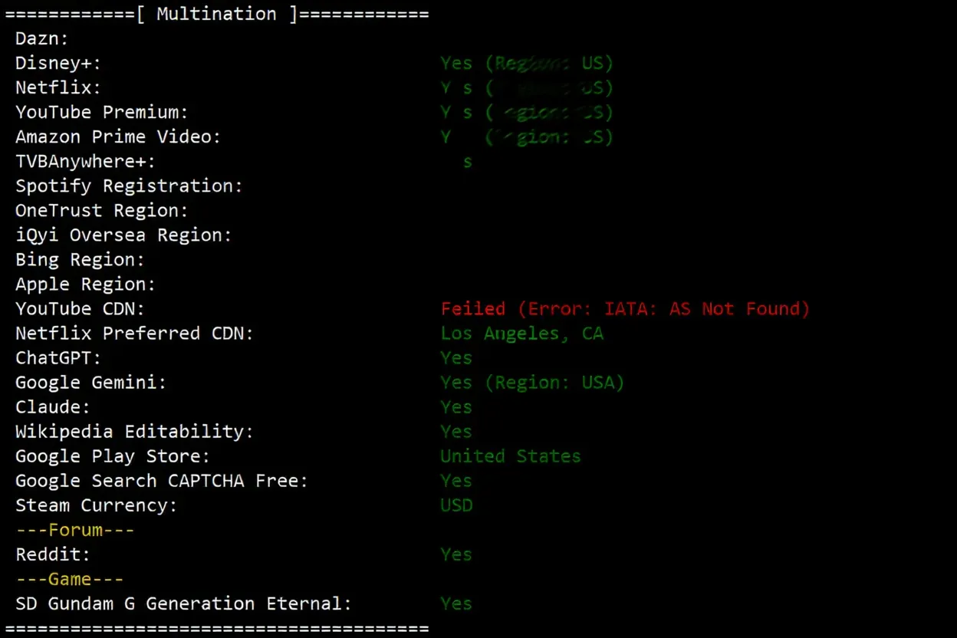Viewport: 957px width, 638px height.
Task: Click the Google Gemini: label
Action: point(91,382)
